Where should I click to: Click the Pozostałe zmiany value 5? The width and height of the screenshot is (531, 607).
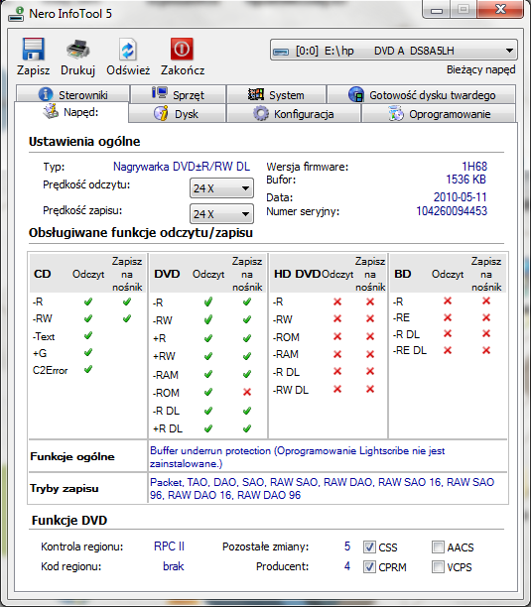pyautogui.click(x=347, y=546)
